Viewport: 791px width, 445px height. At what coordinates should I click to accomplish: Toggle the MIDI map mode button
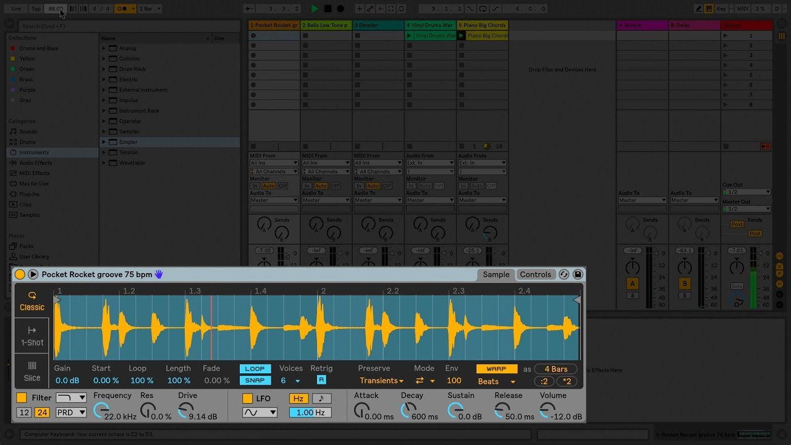point(743,9)
